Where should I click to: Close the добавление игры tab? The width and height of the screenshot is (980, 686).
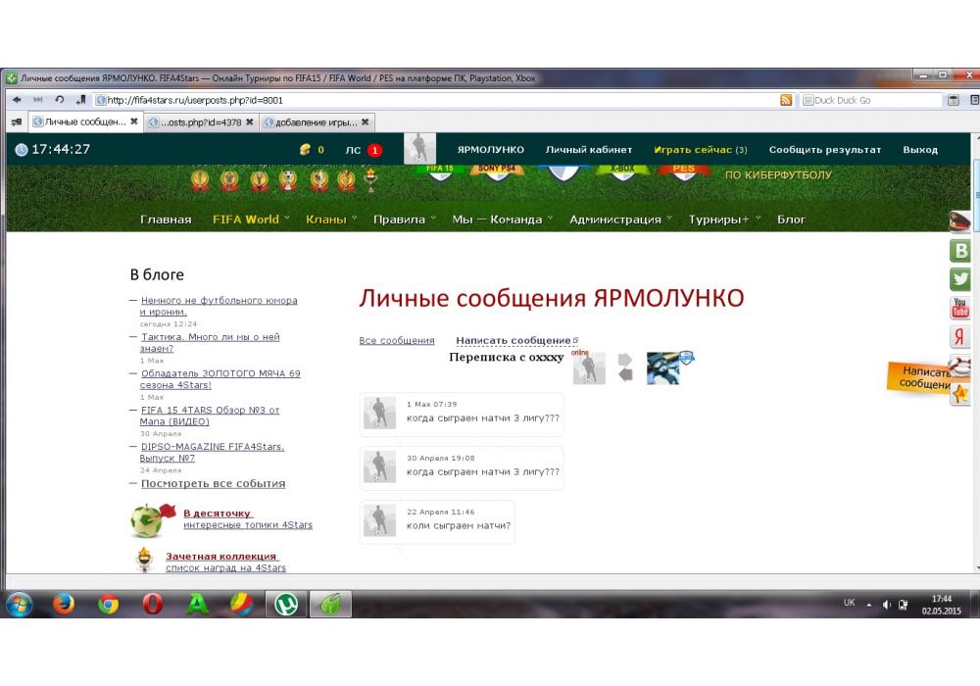pyautogui.click(x=365, y=122)
